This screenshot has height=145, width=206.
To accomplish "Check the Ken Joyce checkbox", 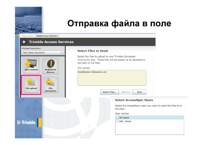I will tap(117, 121).
